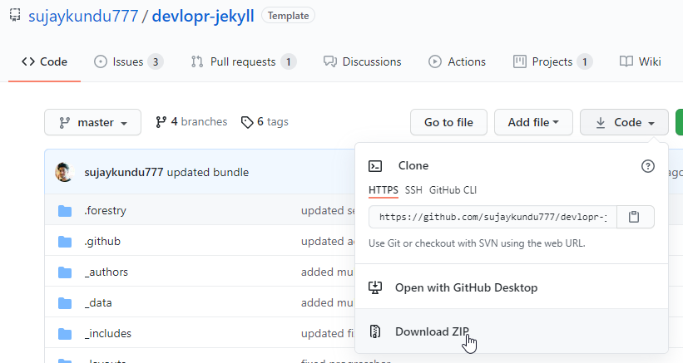Select the GitHub CLI clone tab

[453, 190]
